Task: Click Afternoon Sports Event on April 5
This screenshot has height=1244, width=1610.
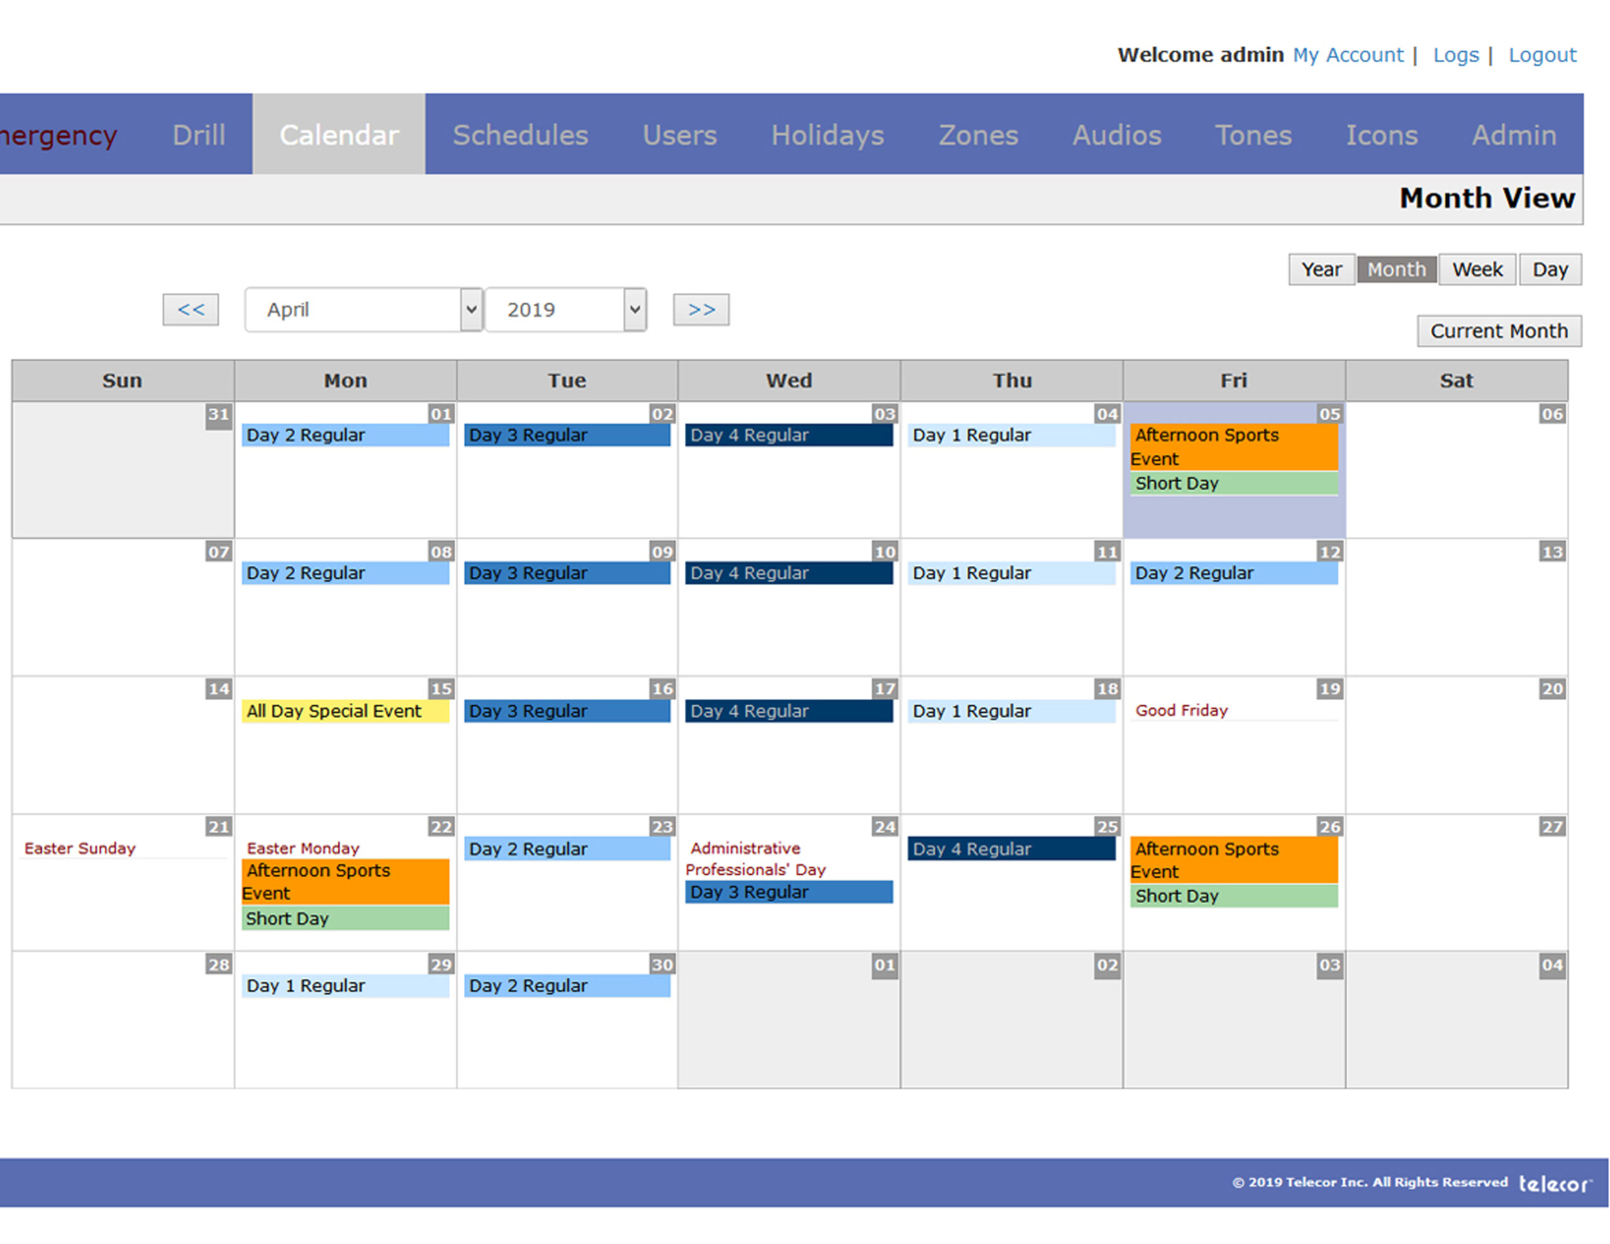Action: 1233,446
